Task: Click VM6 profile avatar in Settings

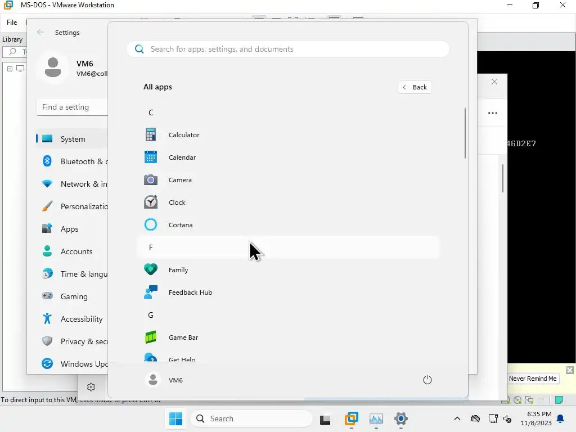Action: tap(52, 67)
